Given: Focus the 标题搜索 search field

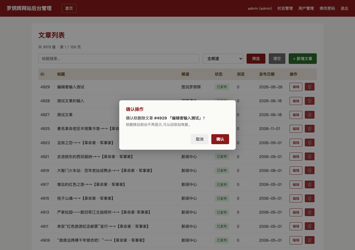Looking at the screenshot, I should tap(119, 59).
